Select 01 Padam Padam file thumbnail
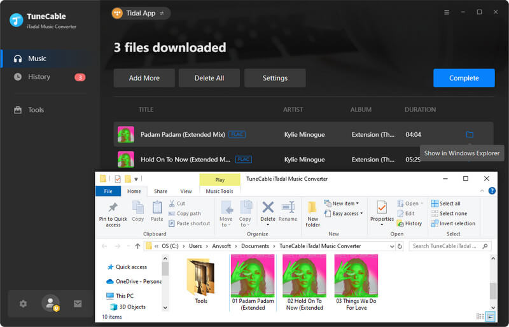Viewport: 509px width, 327px height. (253, 282)
